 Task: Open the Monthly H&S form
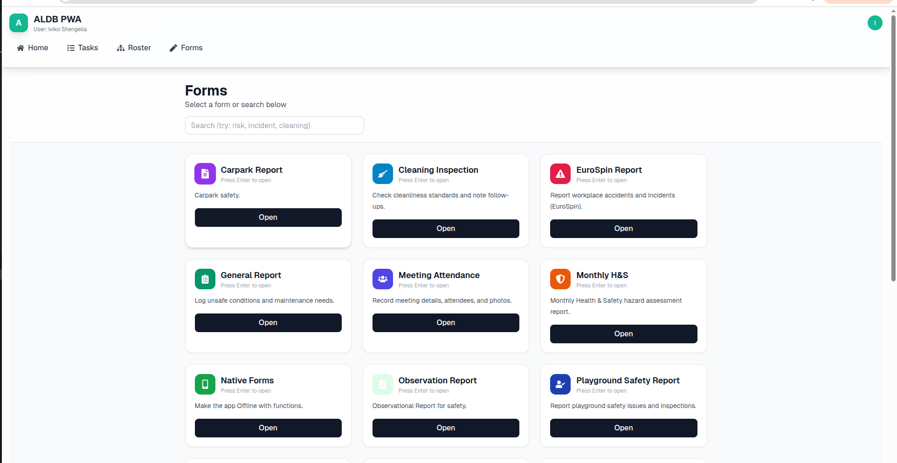coord(623,334)
